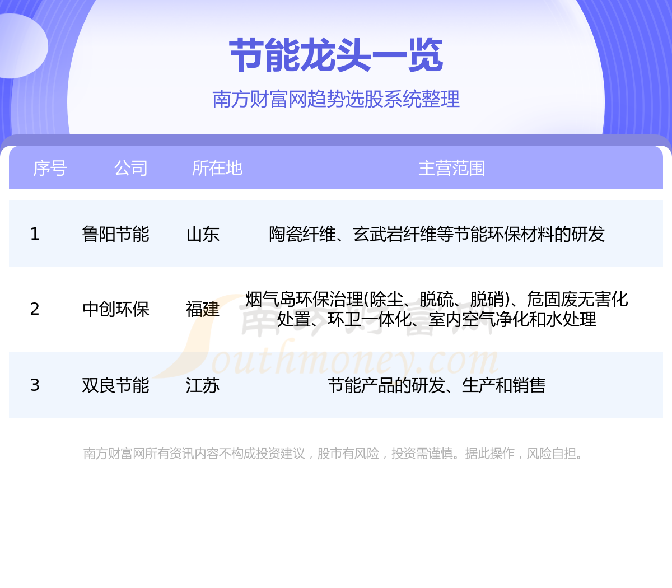Viewport: 672px width, 588px height.
Task: Select the location 山东
Action: pos(203,234)
